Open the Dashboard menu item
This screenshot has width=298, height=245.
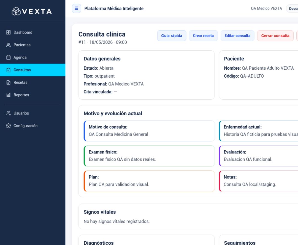coord(33,32)
